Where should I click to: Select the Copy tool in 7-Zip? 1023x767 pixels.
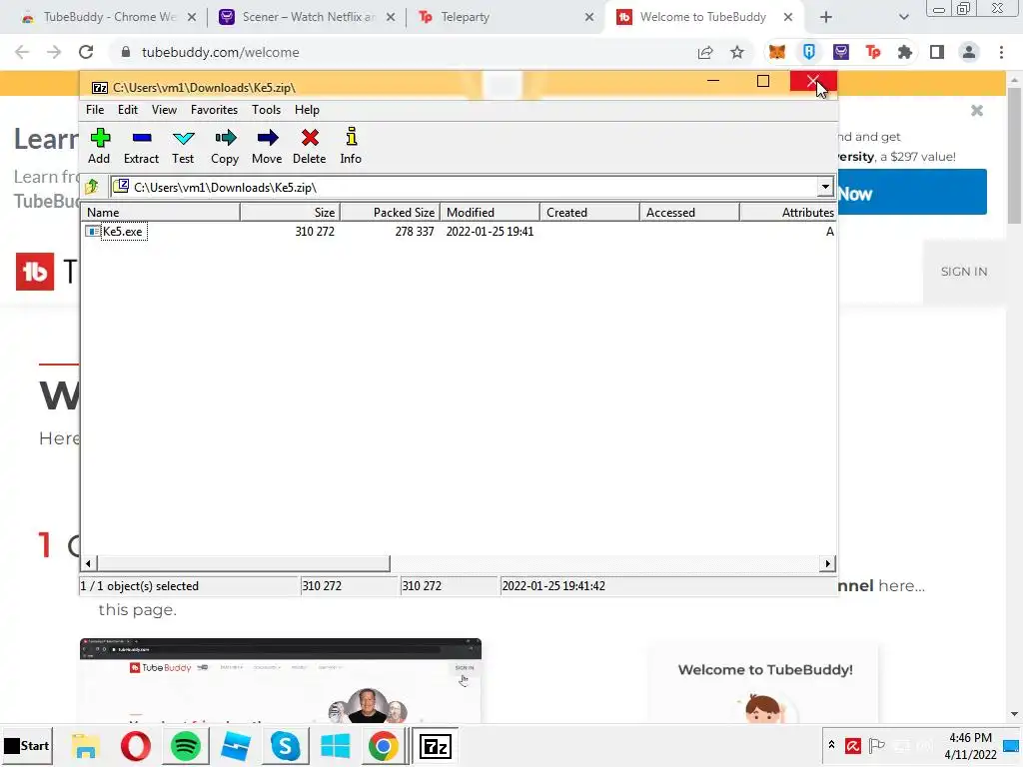(x=225, y=146)
